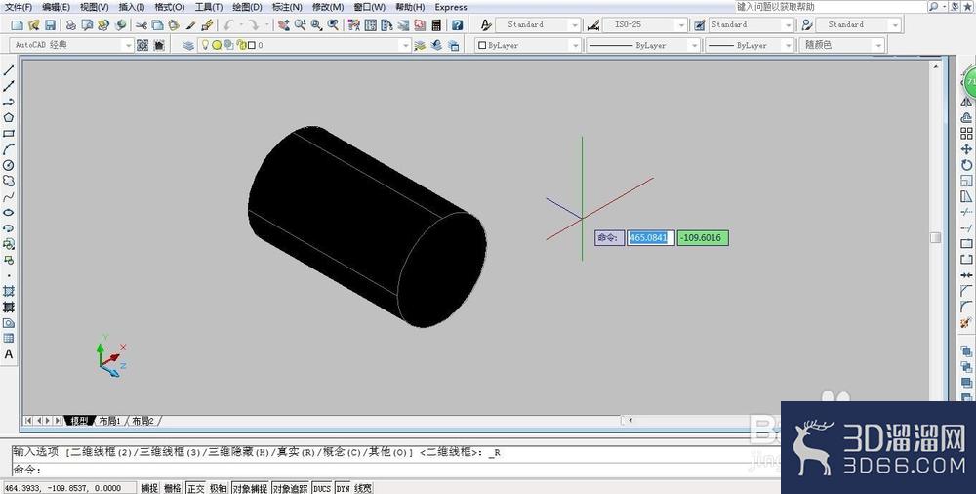Cut selection with the scissors icon
Viewport: 976px width, 494px height.
point(142,25)
